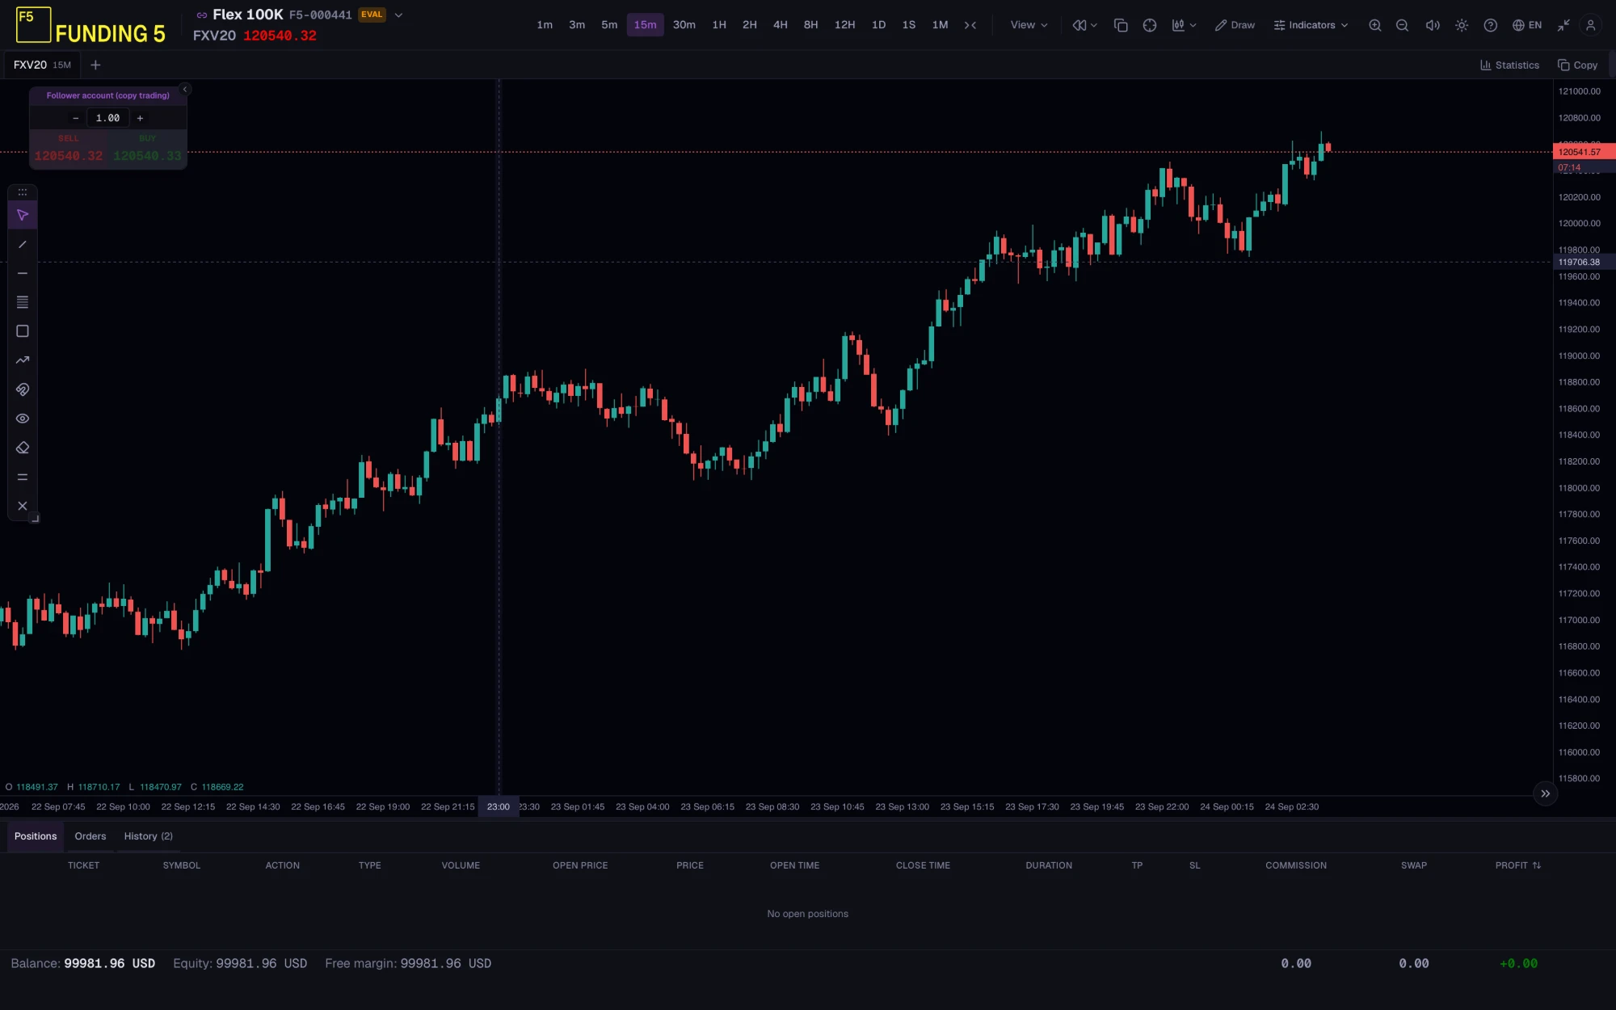The height and width of the screenshot is (1010, 1616).
Task: Click SELL at 120540.32
Action: (x=69, y=149)
